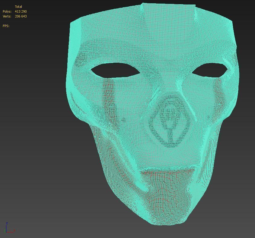The width and height of the screenshot is (255, 238).
Task: Select the axis tripod origin point
Action: (x=6, y=232)
